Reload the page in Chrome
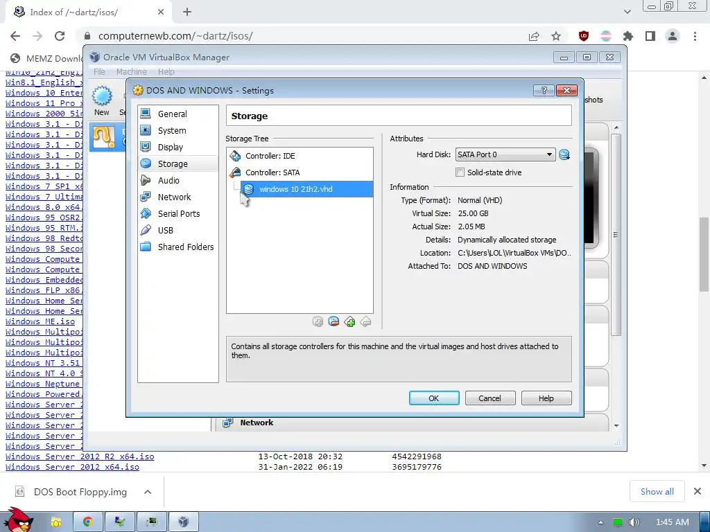Screen dimensions: 710x532 point(60,36)
